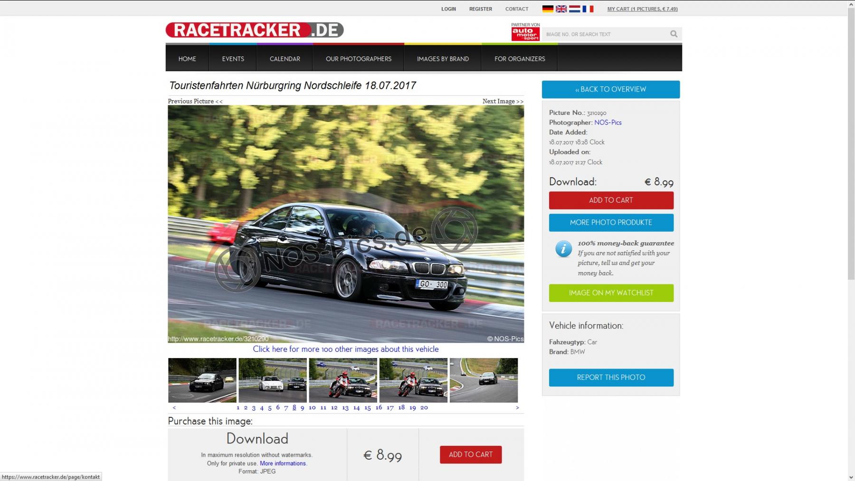Click Back to Overview button
The height and width of the screenshot is (481, 855).
tap(610, 89)
